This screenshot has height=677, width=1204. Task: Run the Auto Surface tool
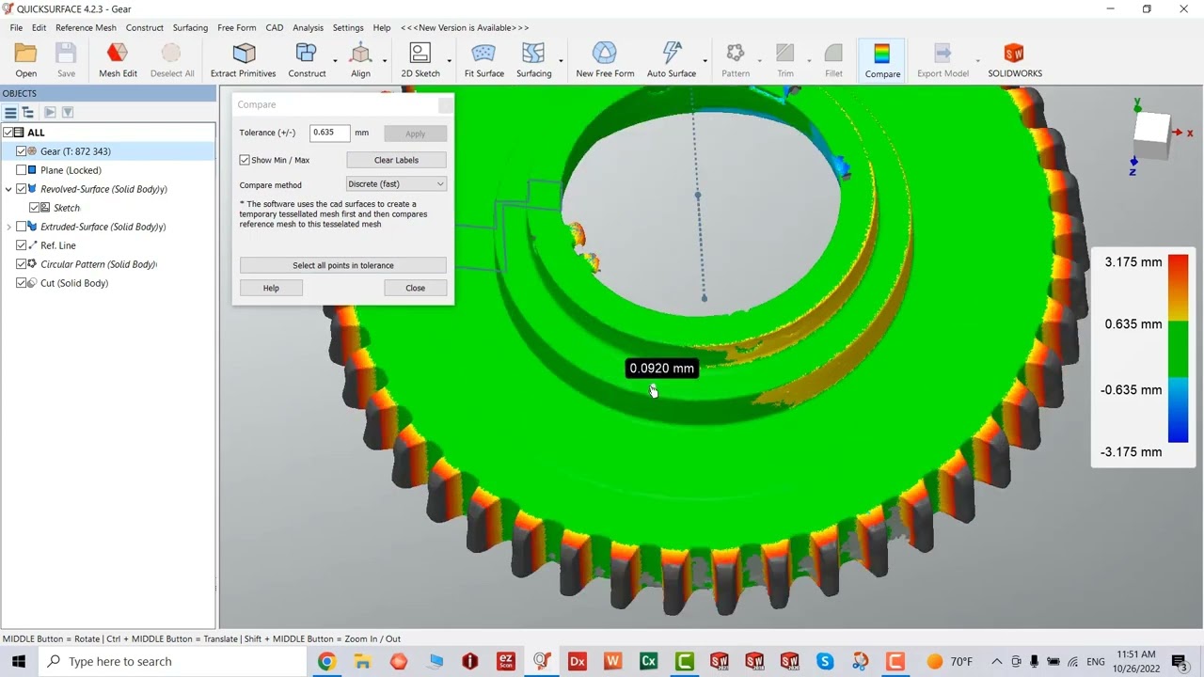[x=672, y=60]
